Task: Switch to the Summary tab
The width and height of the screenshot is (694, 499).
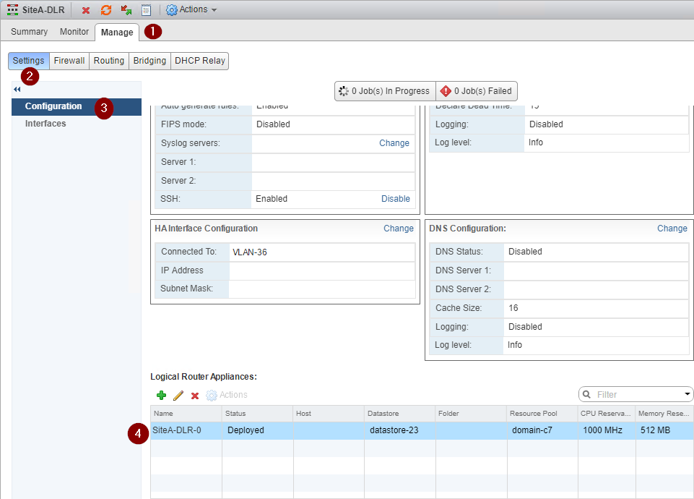Action: coord(29,32)
